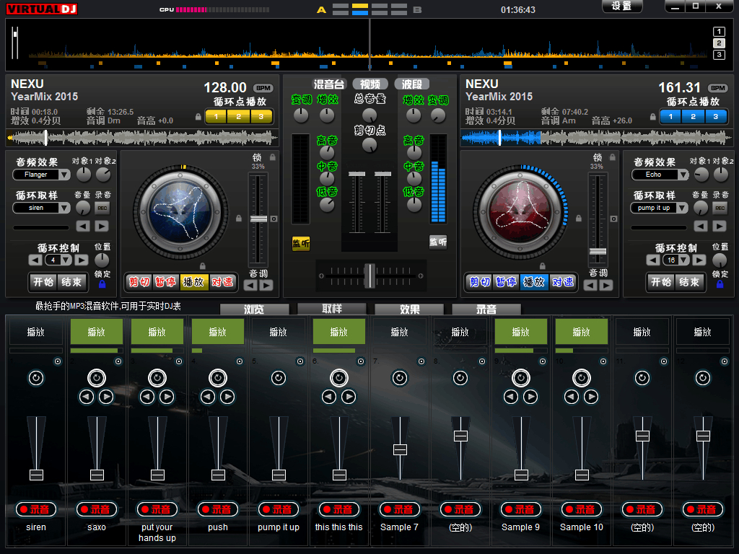Click the small dot option in push slot
The image size is (739, 554).
coord(240,361)
